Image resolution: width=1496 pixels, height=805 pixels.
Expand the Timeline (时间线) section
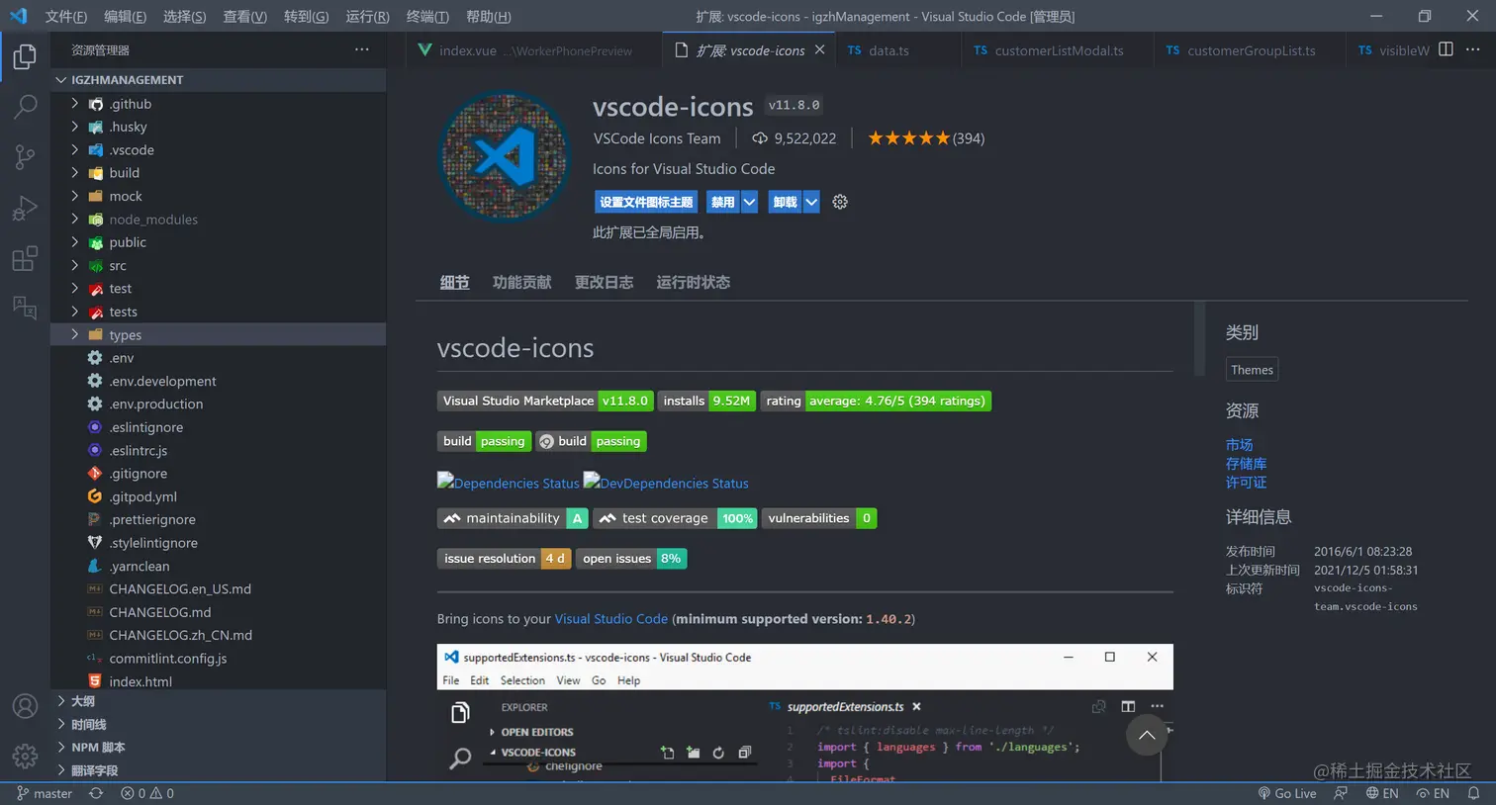click(218, 724)
